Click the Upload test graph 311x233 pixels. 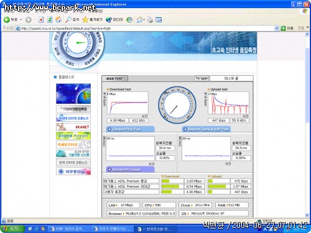coord(228,103)
